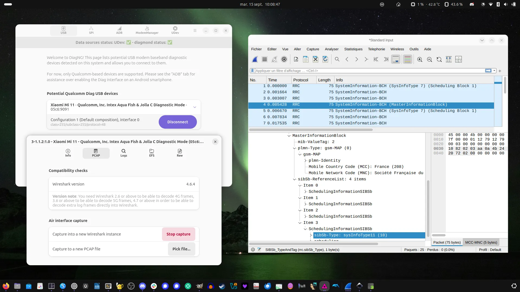Viewport: 520px width, 292px height.
Task: Reset Wireshark text to normal size
Action: pyautogui.click(x=439, y=59)
